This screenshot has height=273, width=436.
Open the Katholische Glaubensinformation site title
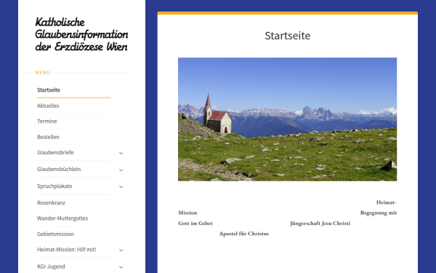(81, 34)
